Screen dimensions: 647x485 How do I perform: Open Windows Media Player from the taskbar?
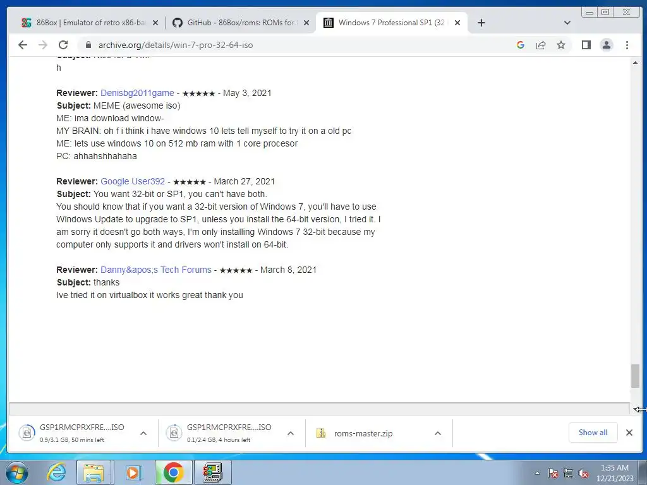coord(133,472)
